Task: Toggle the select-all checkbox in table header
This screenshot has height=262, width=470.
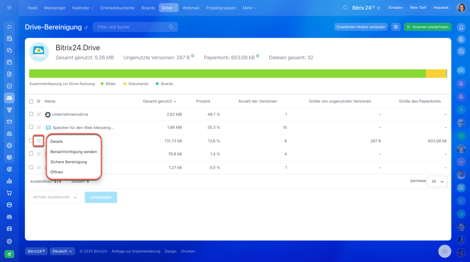Action: pyautogui.click(x=31, y=101)
